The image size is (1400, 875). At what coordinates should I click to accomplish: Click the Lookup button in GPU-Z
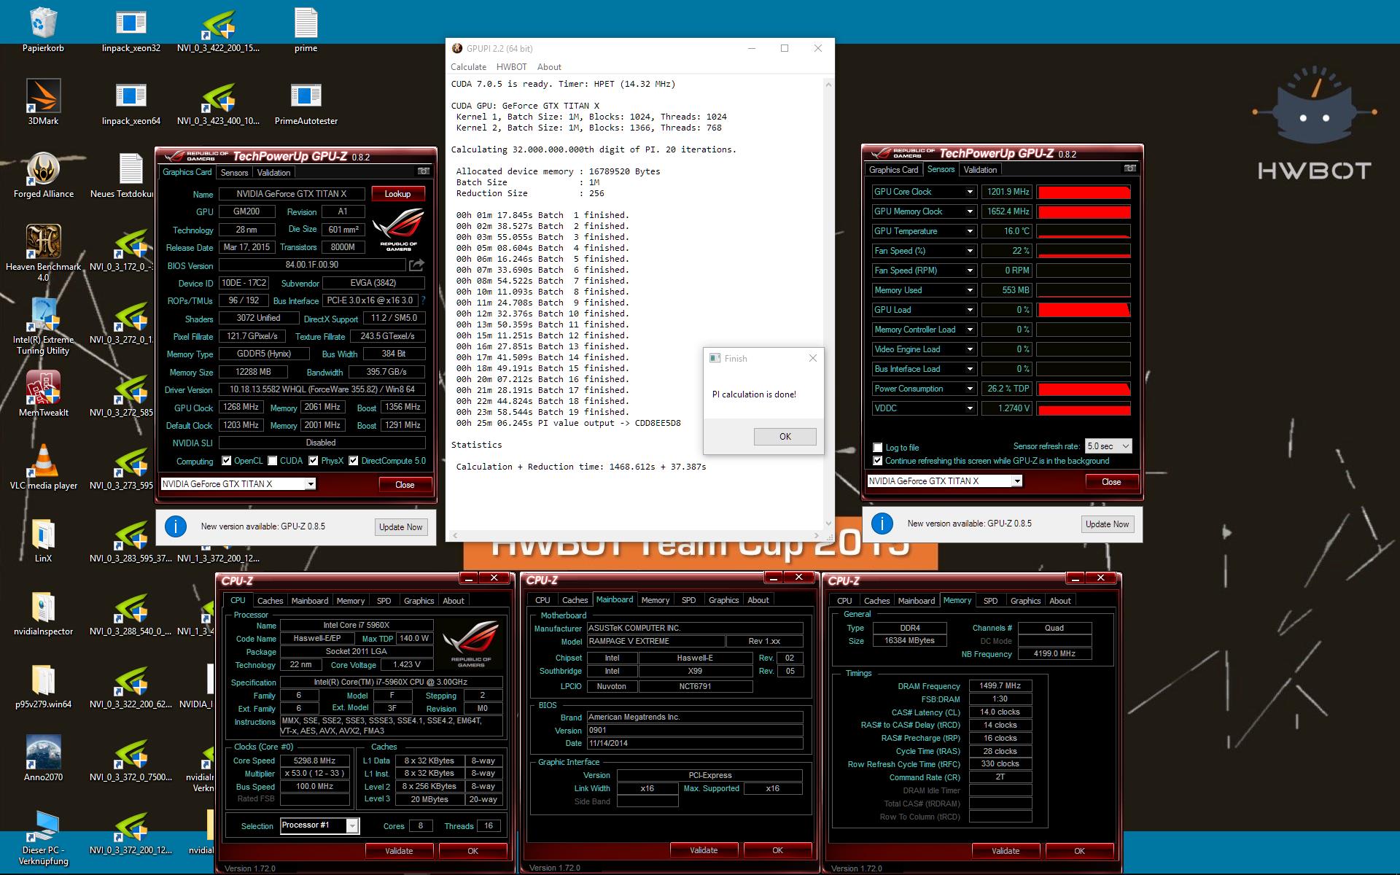(x=397, y=194)
